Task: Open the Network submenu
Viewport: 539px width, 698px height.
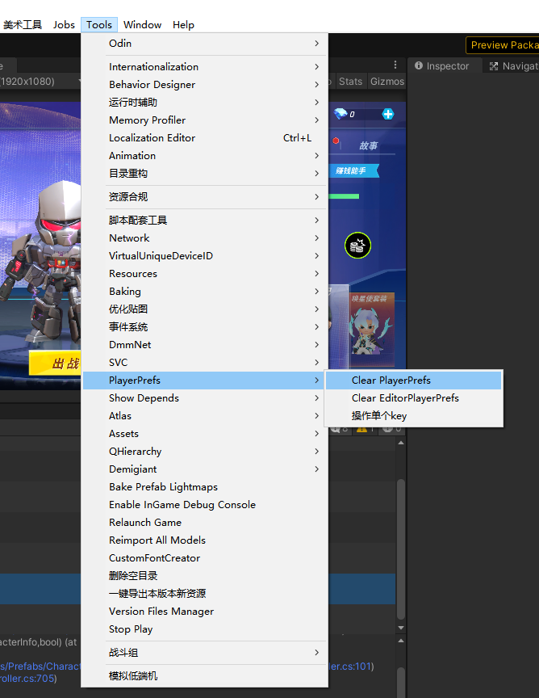Action: click(205, 238)
